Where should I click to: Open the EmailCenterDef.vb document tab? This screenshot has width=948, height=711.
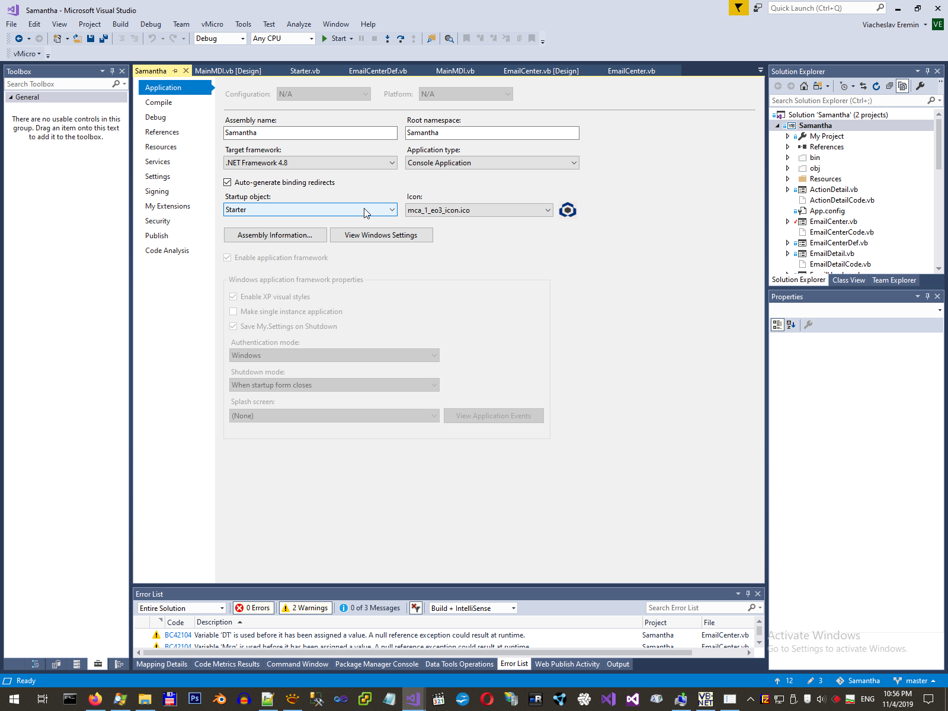(x=378, y=71)
